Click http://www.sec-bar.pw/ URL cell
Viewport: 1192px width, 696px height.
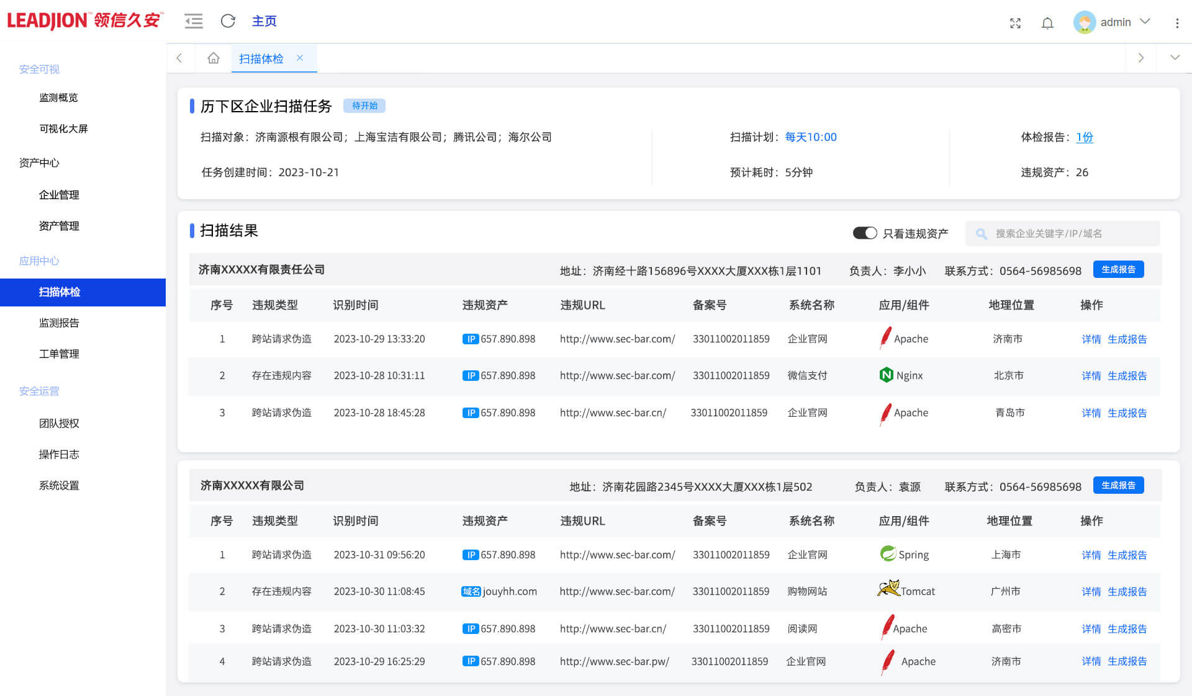(614, 661)
